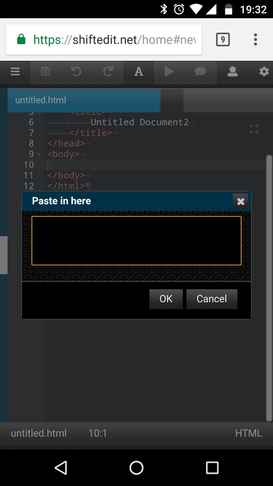Click the left side panel handle

tap(4, 255)
